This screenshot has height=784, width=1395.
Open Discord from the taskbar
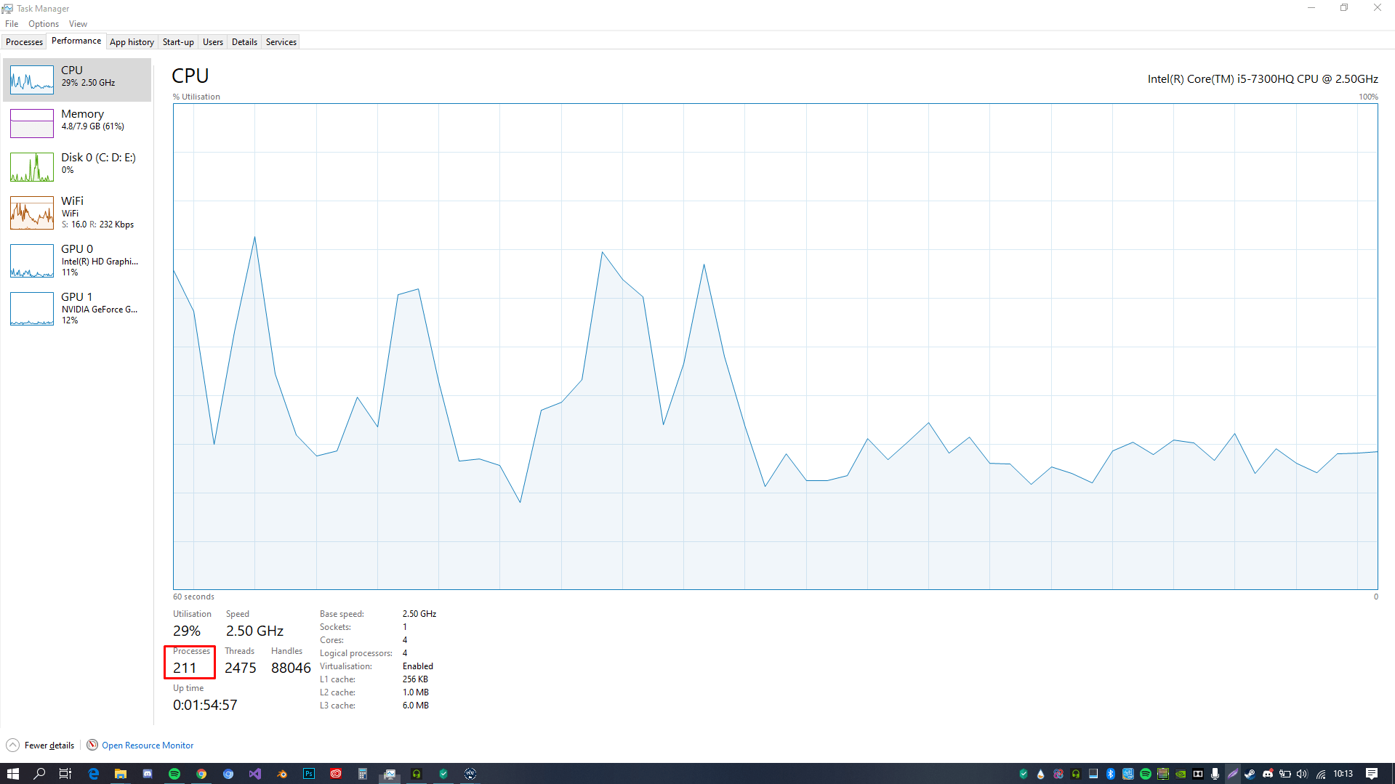click(148, 774)
